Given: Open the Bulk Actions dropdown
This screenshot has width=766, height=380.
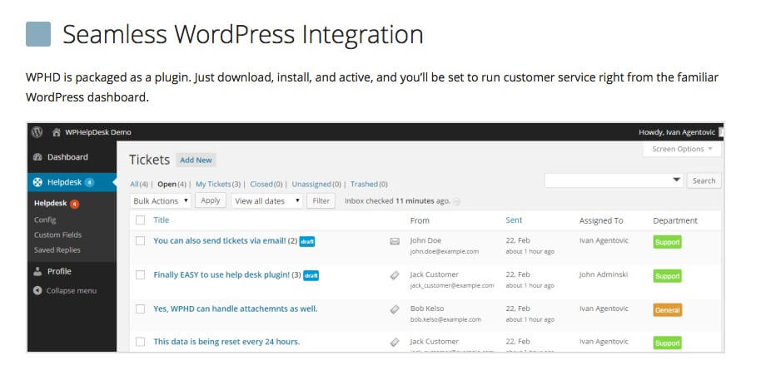Looking at the screenshot, I should tap(161, 201).
